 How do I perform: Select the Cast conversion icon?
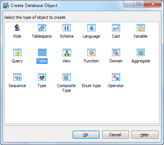click(x=116, y=28)
